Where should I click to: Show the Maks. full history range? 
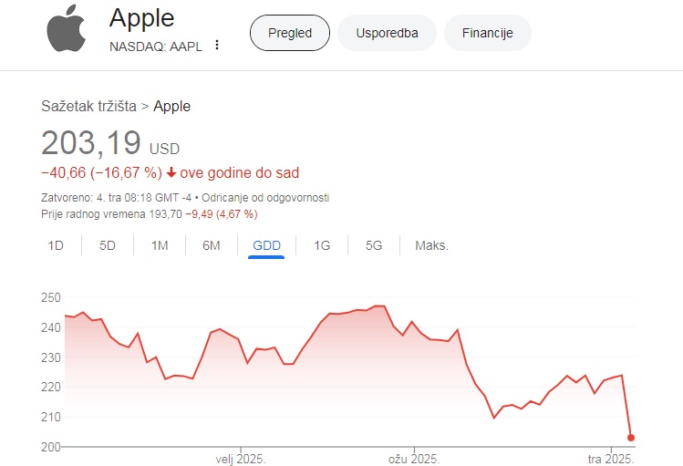(431, 245)
